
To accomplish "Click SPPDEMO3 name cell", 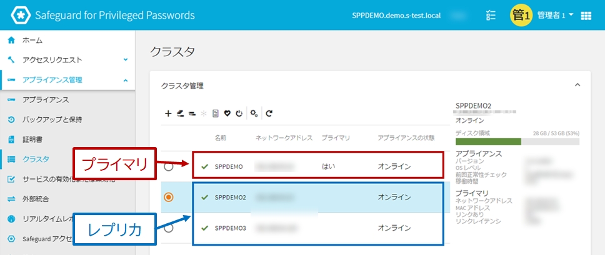I will [231, 228].
